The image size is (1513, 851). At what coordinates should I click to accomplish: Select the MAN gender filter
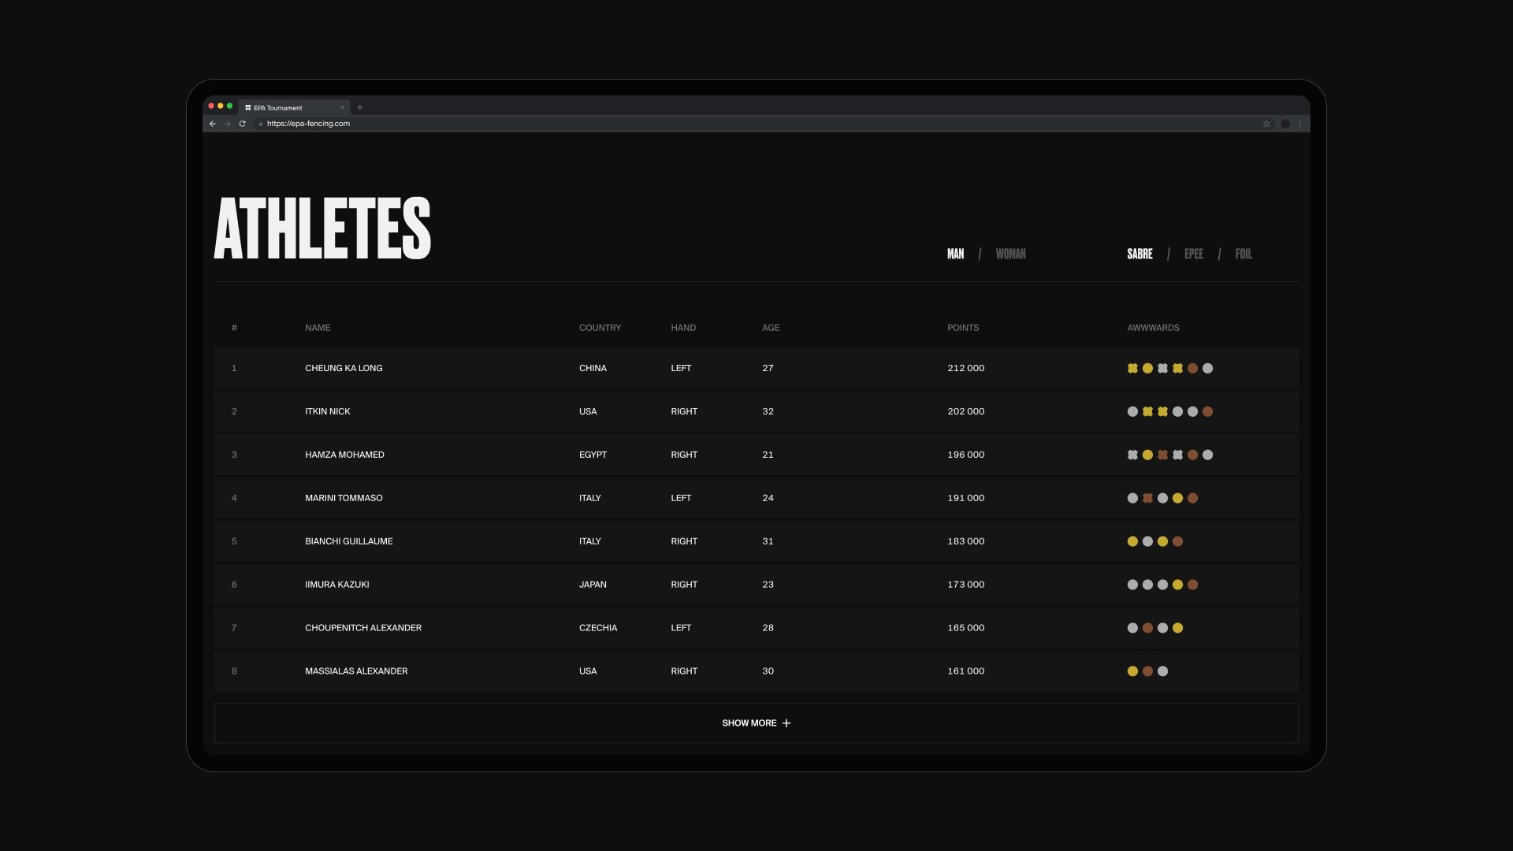click(x=955, y=254)
